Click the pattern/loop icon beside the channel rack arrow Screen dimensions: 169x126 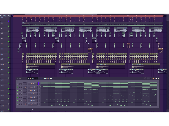(20, 78)
